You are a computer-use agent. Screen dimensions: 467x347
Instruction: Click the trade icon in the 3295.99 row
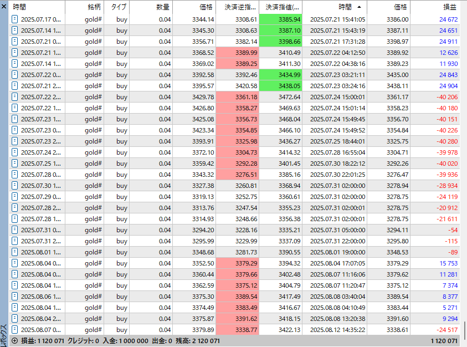pos(14,241)
